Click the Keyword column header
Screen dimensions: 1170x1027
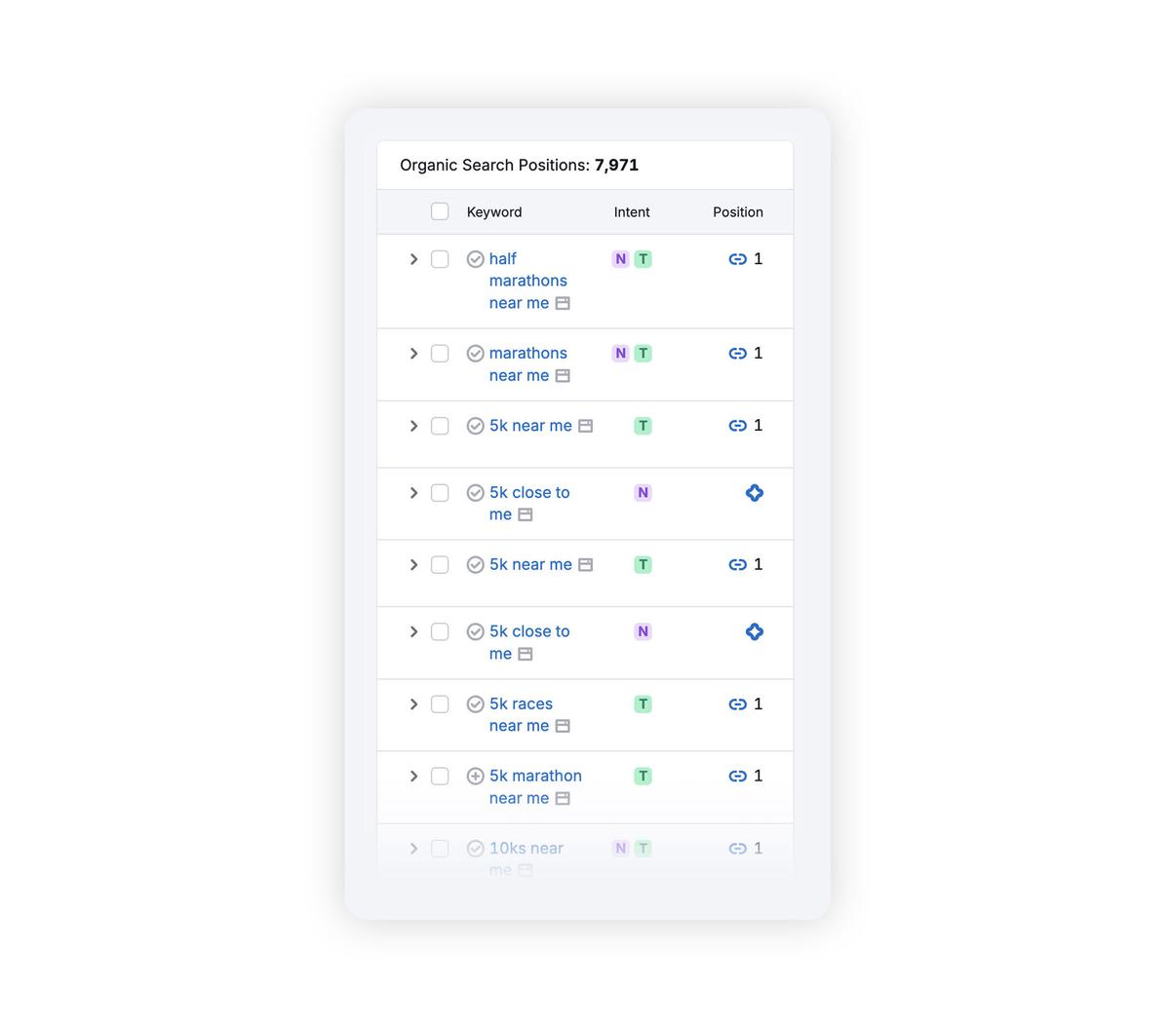[494, 212]
